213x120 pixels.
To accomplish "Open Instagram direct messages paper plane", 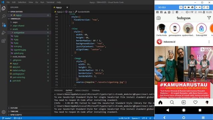I will (x=209, y=18).
